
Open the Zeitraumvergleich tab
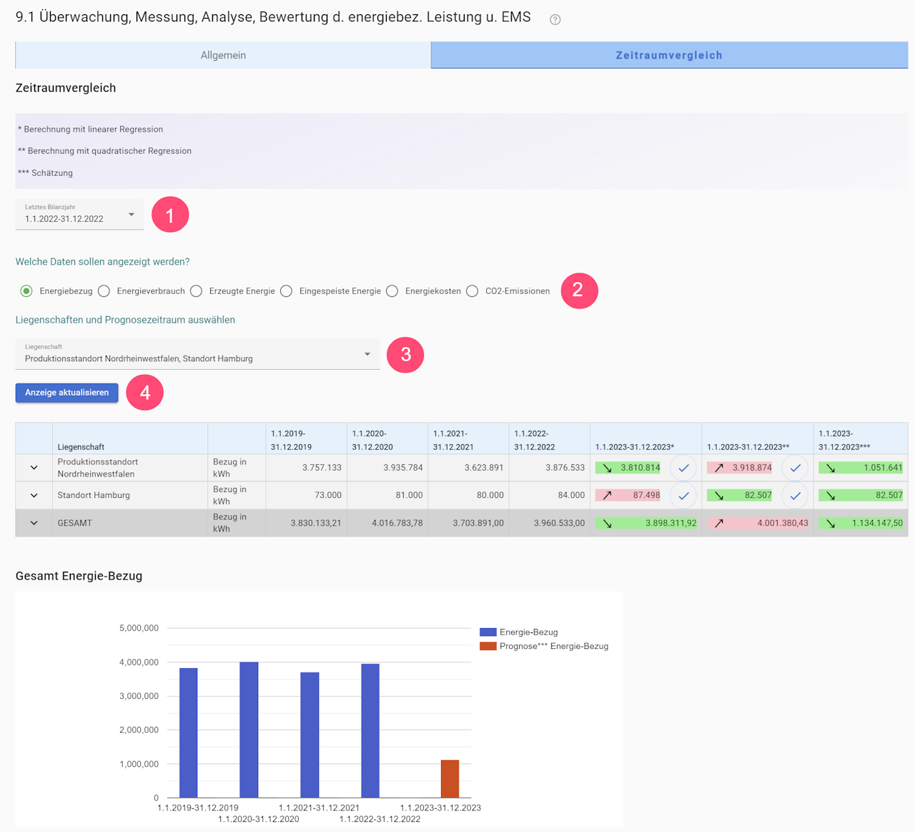pyautogui.click(x=669, y=55)
